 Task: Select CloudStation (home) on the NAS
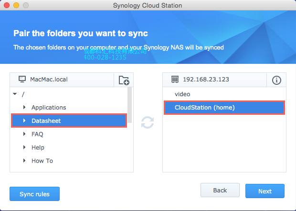pyautogui.click(x=205, y=108)
